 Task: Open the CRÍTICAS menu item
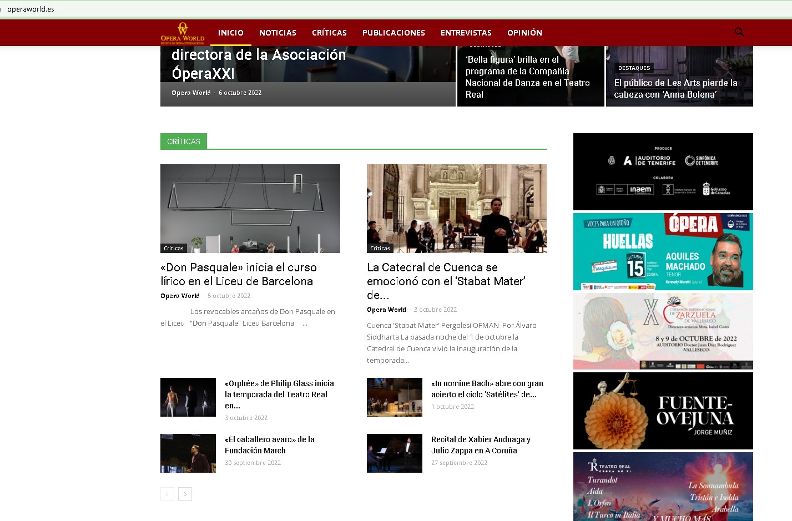point(329,33)
